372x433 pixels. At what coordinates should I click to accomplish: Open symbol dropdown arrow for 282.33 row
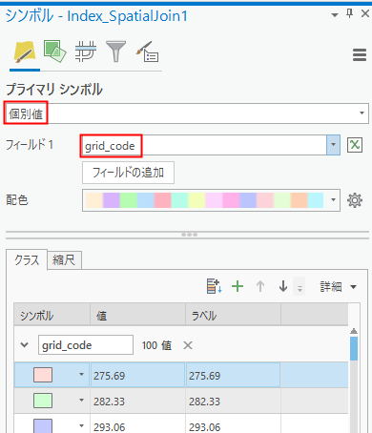[81, 401]
